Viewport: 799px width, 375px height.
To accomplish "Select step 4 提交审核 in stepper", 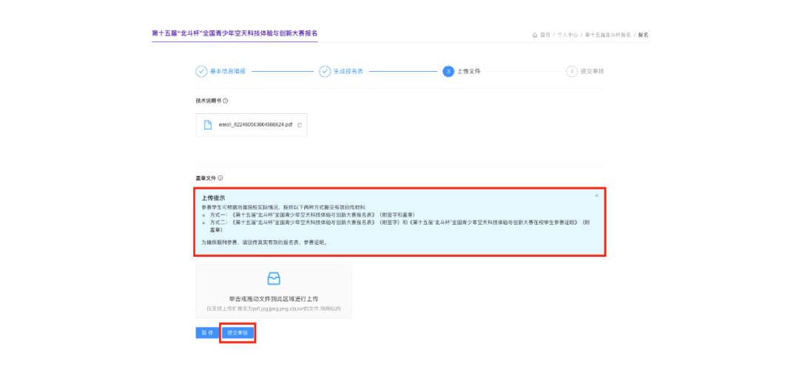I will point(585,71).
